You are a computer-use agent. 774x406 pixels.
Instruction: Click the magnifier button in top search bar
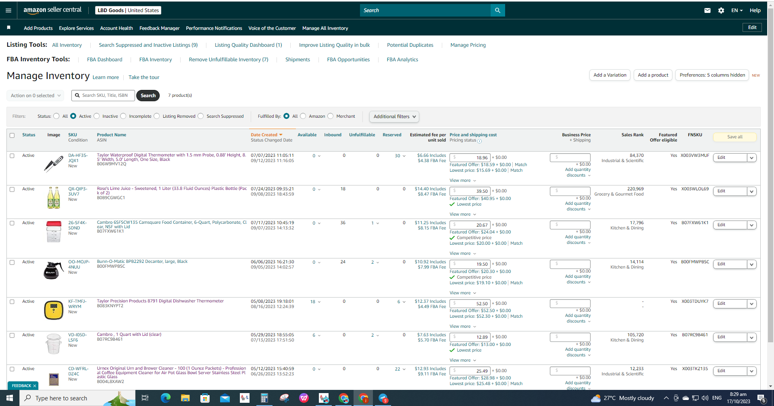pos(497,10)
